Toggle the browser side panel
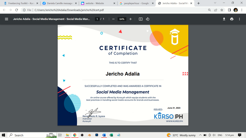This screenshot has width=246, height=138. click(229, 10)
